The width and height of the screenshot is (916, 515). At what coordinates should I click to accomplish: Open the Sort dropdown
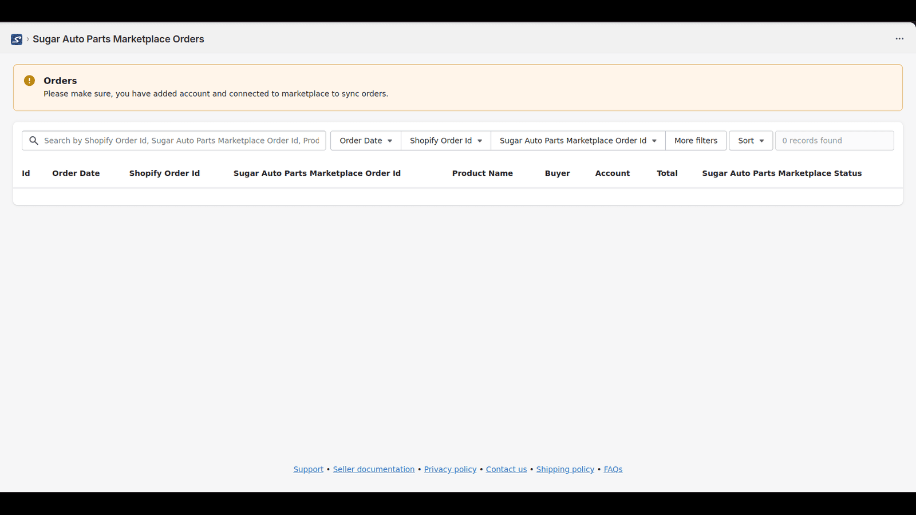(751, 141)
